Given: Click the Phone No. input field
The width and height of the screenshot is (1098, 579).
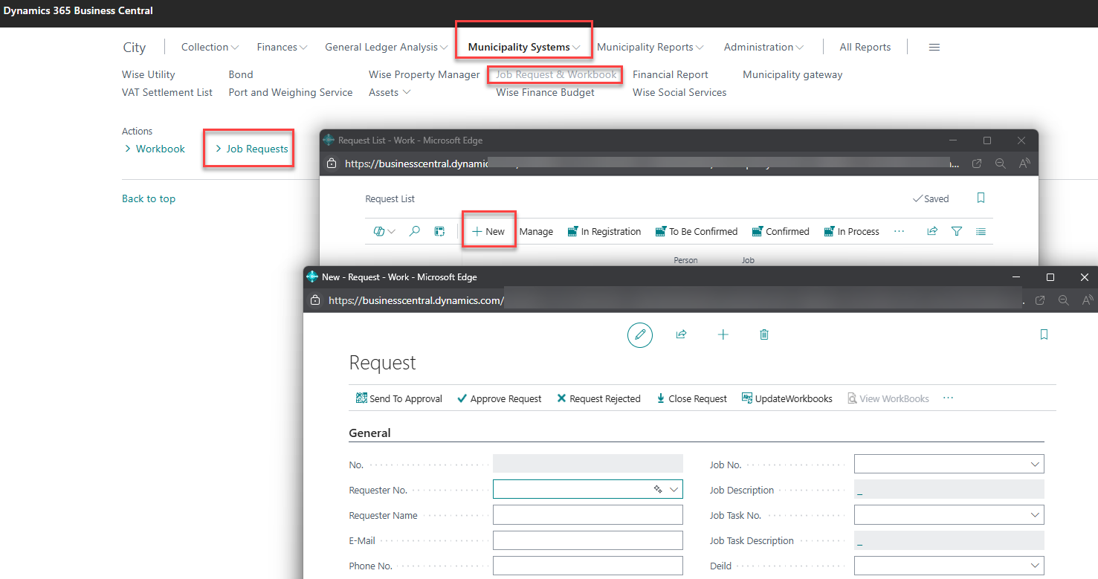Looking at the screenshot, I should point(588,566).
